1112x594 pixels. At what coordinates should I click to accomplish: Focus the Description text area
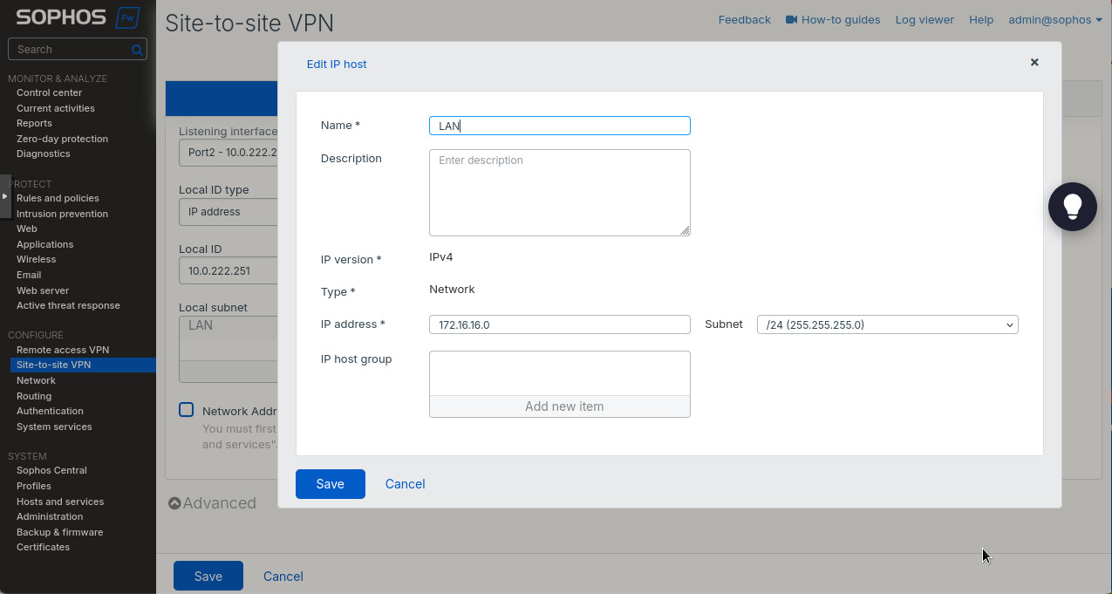pyautogui.click(x=559, y=192)
